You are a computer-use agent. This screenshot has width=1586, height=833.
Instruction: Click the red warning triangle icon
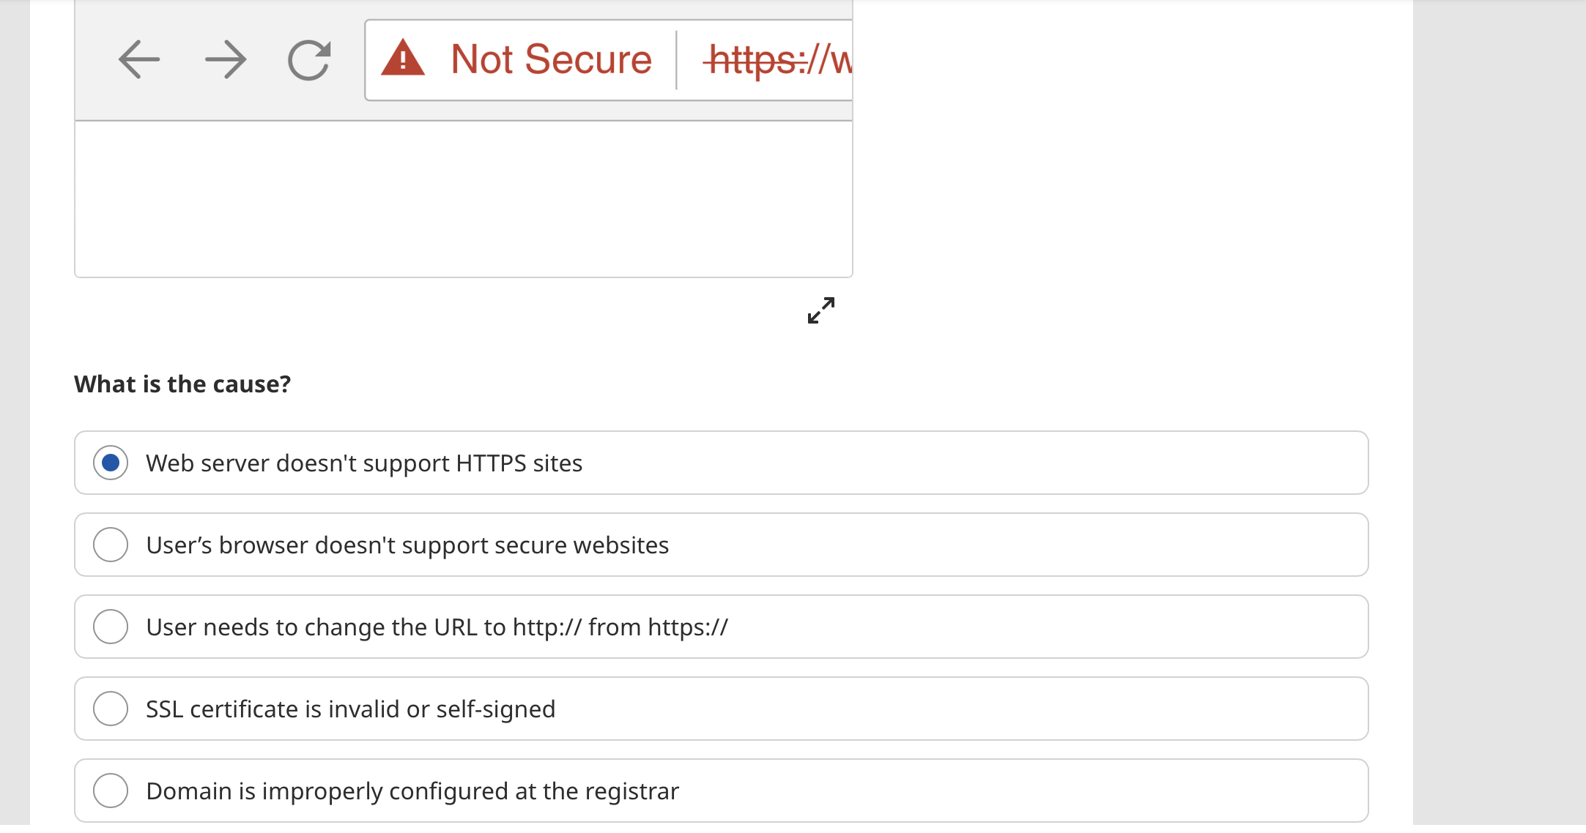(404, 59)
